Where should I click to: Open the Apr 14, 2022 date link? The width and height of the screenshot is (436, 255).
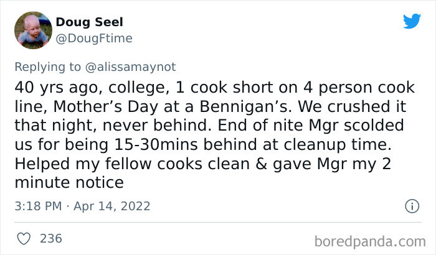111,206
